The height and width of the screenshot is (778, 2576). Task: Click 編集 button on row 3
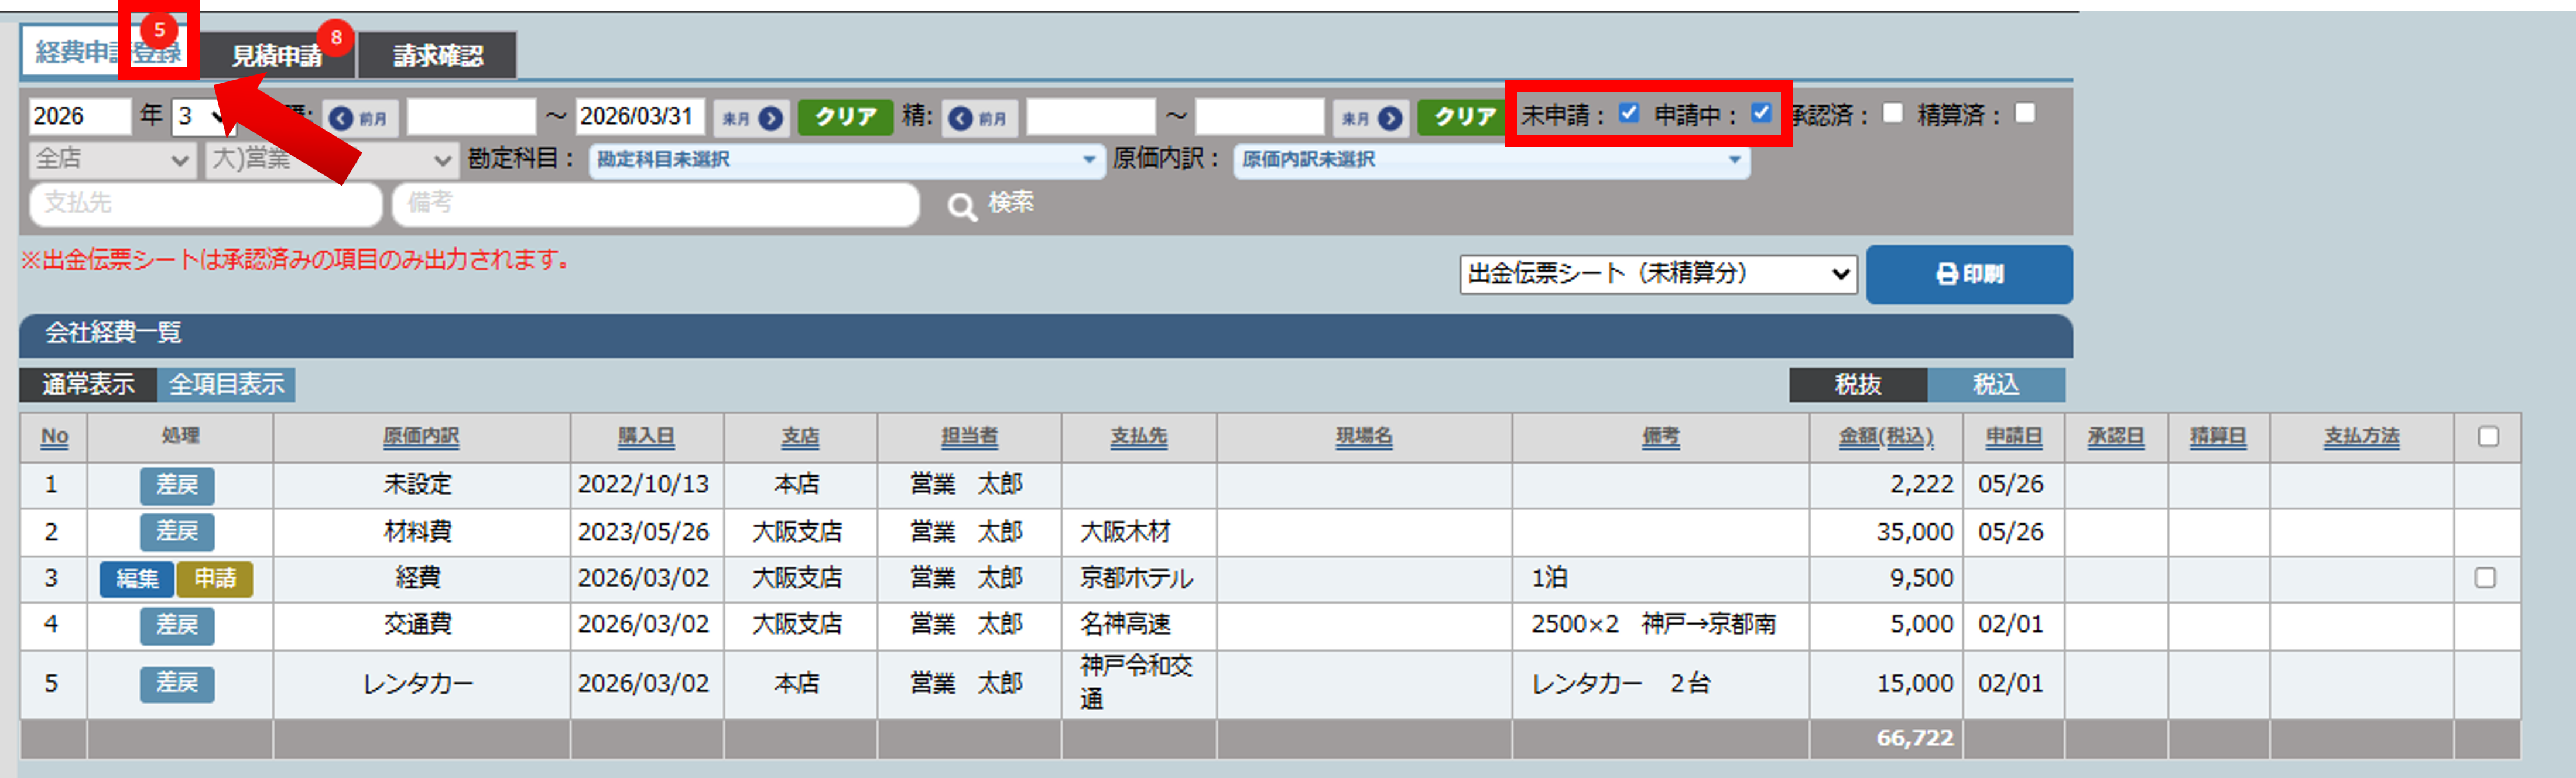137,579
